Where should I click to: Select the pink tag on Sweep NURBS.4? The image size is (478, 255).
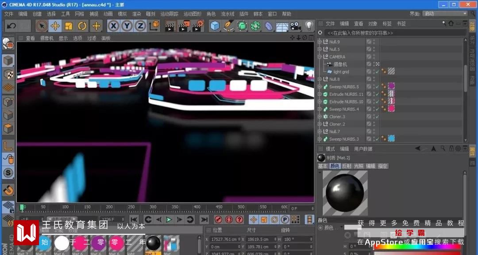(391, 109)
